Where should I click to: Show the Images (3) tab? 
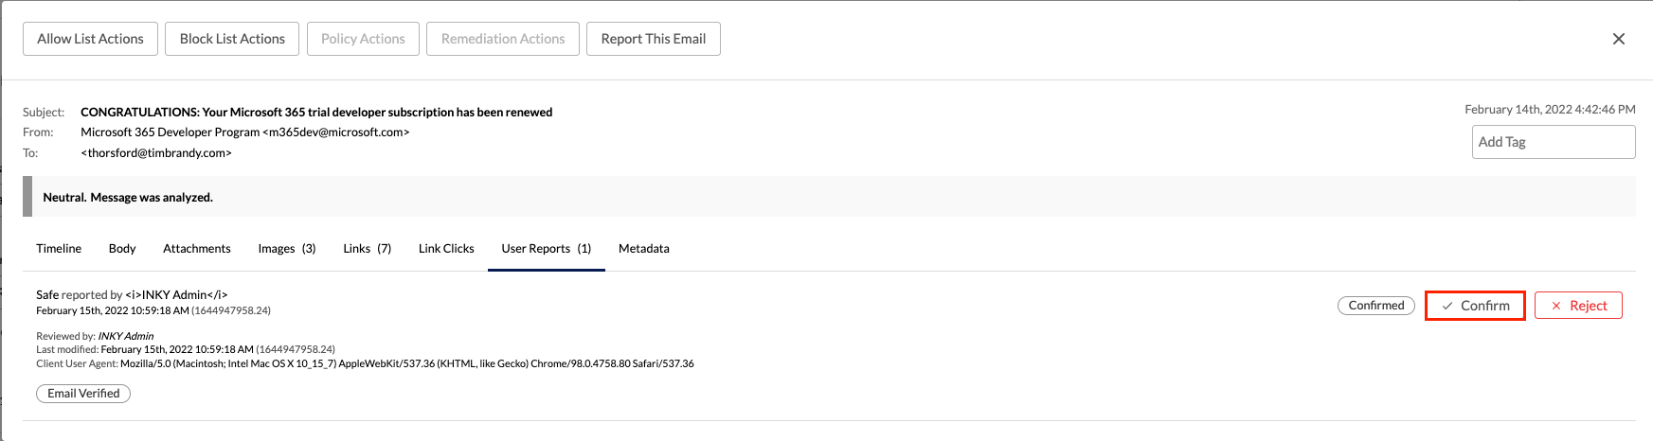(x=287, y=249)
